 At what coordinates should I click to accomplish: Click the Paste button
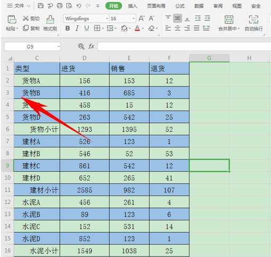tap(12, 23)
